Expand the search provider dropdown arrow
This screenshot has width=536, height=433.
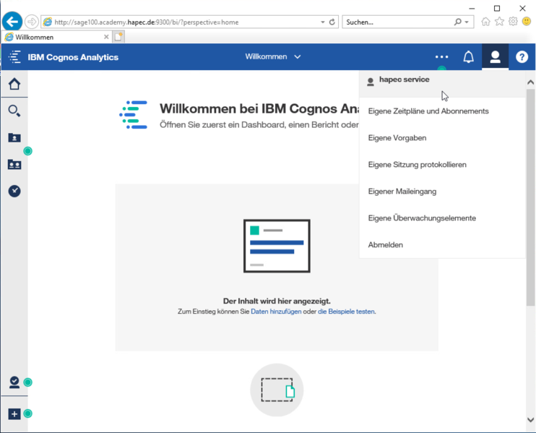click(x=467, y=22)
